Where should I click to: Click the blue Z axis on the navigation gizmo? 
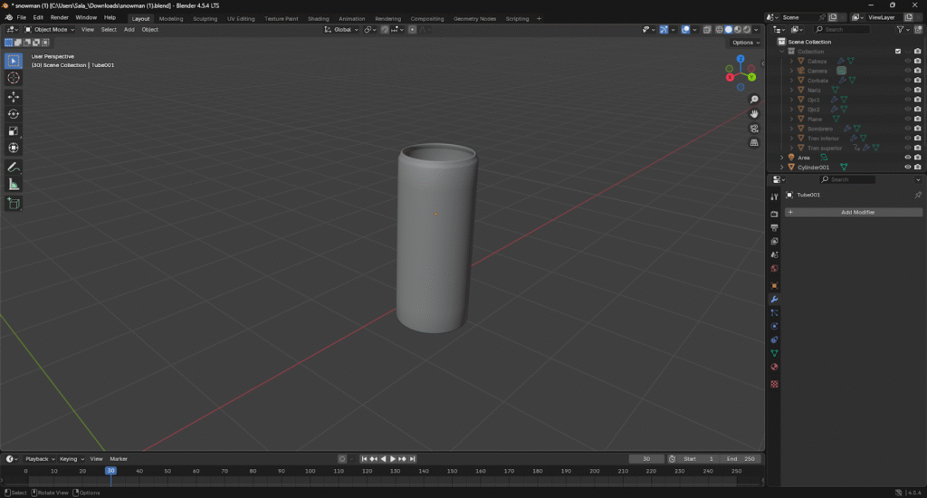(741, 59)
